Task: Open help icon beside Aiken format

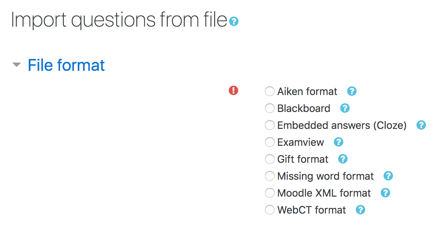Action: point(352,91)
